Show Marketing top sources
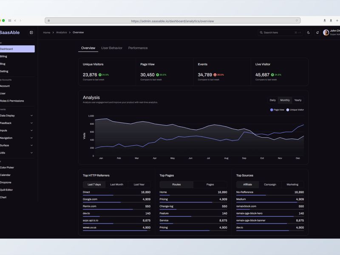The height and width of the screenshot is (255, 340). point(292,184)
